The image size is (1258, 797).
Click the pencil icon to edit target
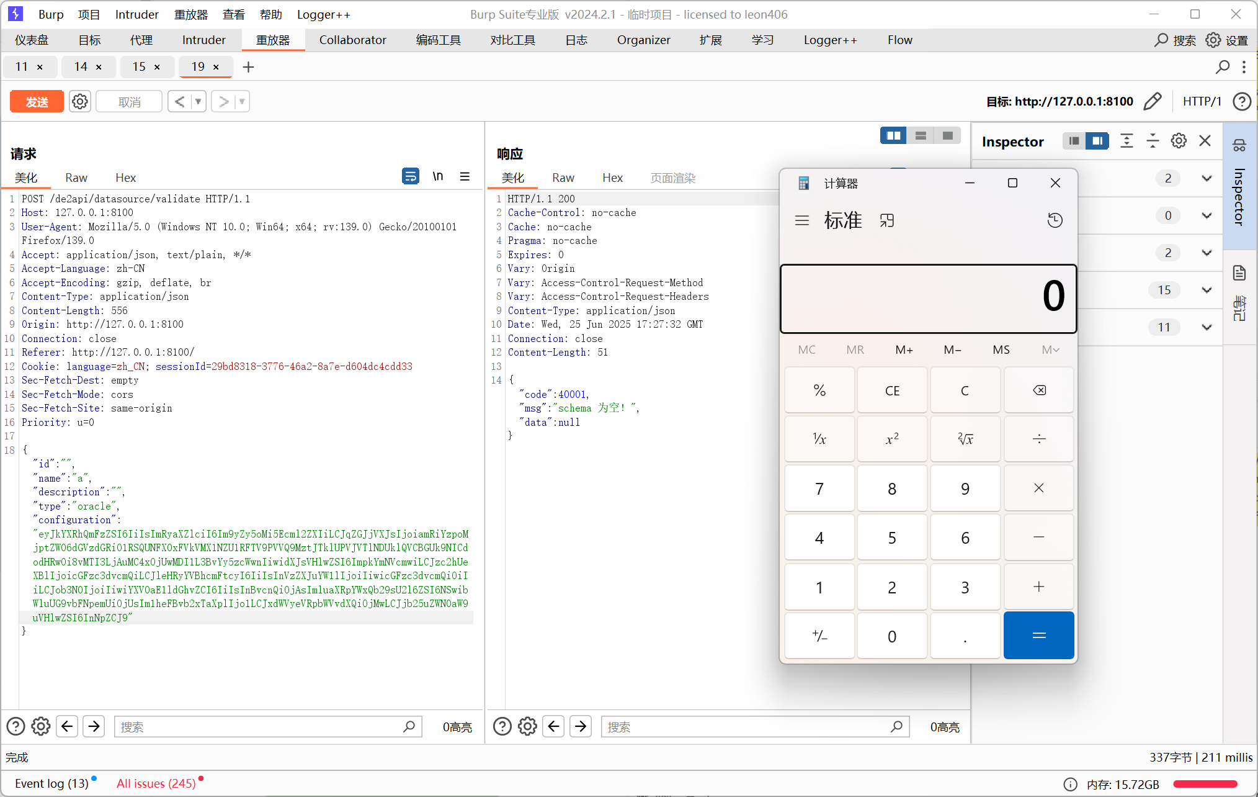tap(1152, 101)
